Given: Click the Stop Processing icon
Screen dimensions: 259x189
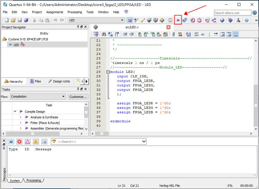Looking at the screenshot, I should [x=170, y=20].
